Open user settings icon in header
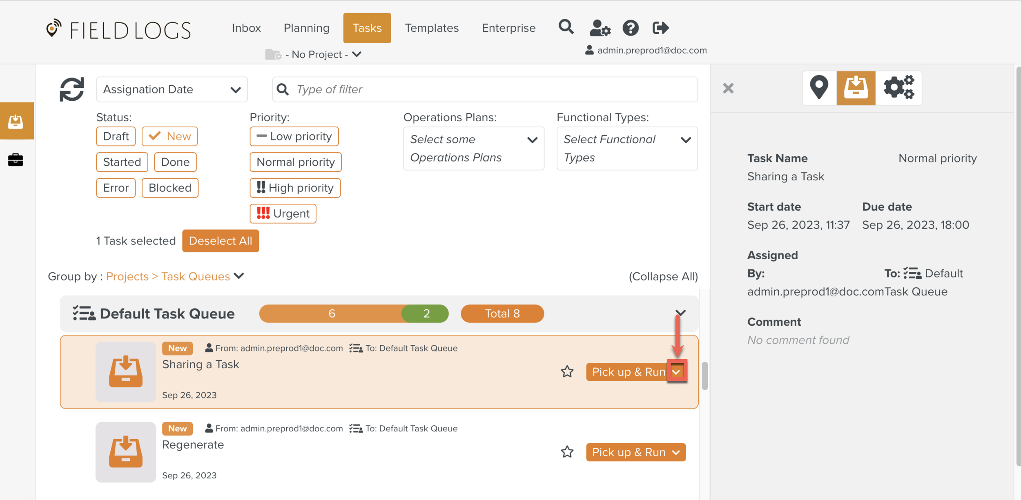This screenshot has width=1021, height=500. [600, 28]
